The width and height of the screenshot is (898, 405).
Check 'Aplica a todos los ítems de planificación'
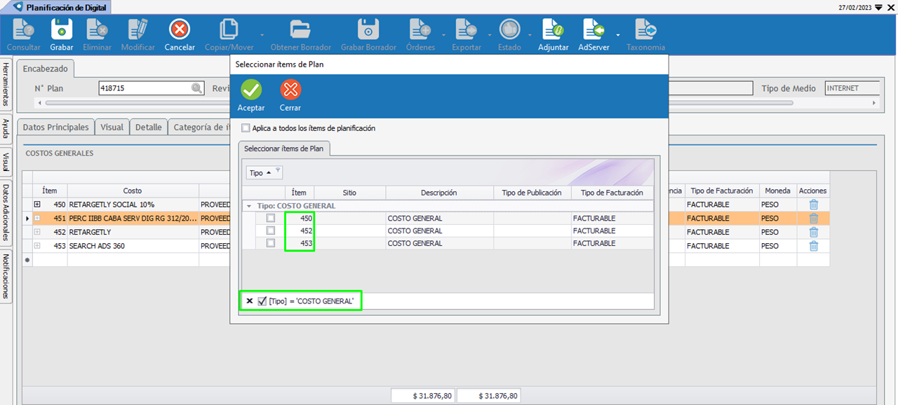(246, 128)
